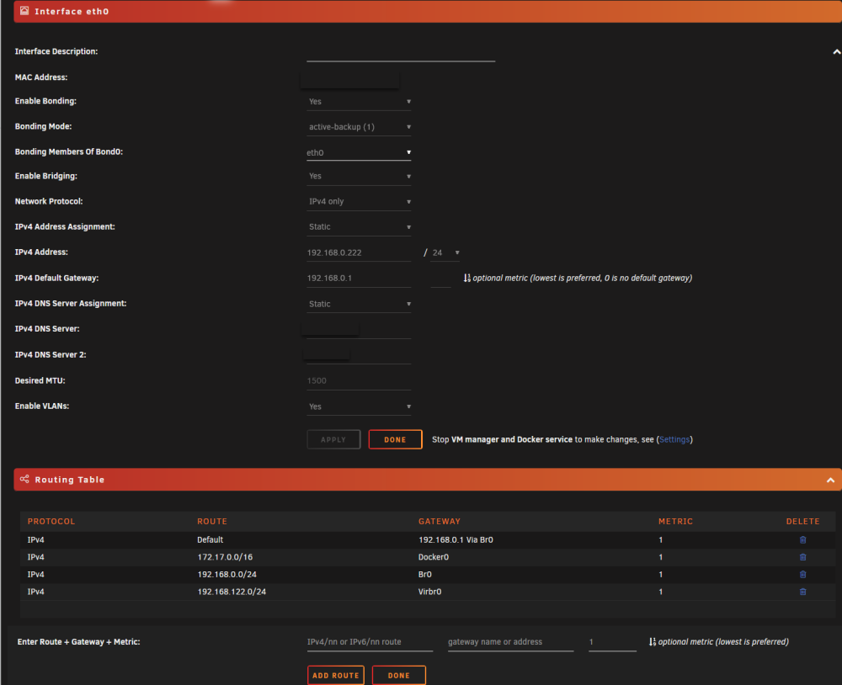Open the Network Protocol dropdown
842x685 pixels.
point(359,201)
